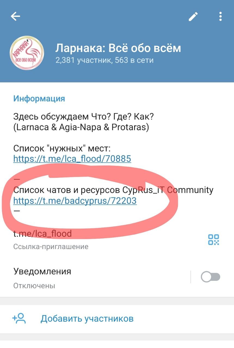Open the badcyprus/72203 link
This screenshot has height=348, width=234.
(x=75, y=201)
